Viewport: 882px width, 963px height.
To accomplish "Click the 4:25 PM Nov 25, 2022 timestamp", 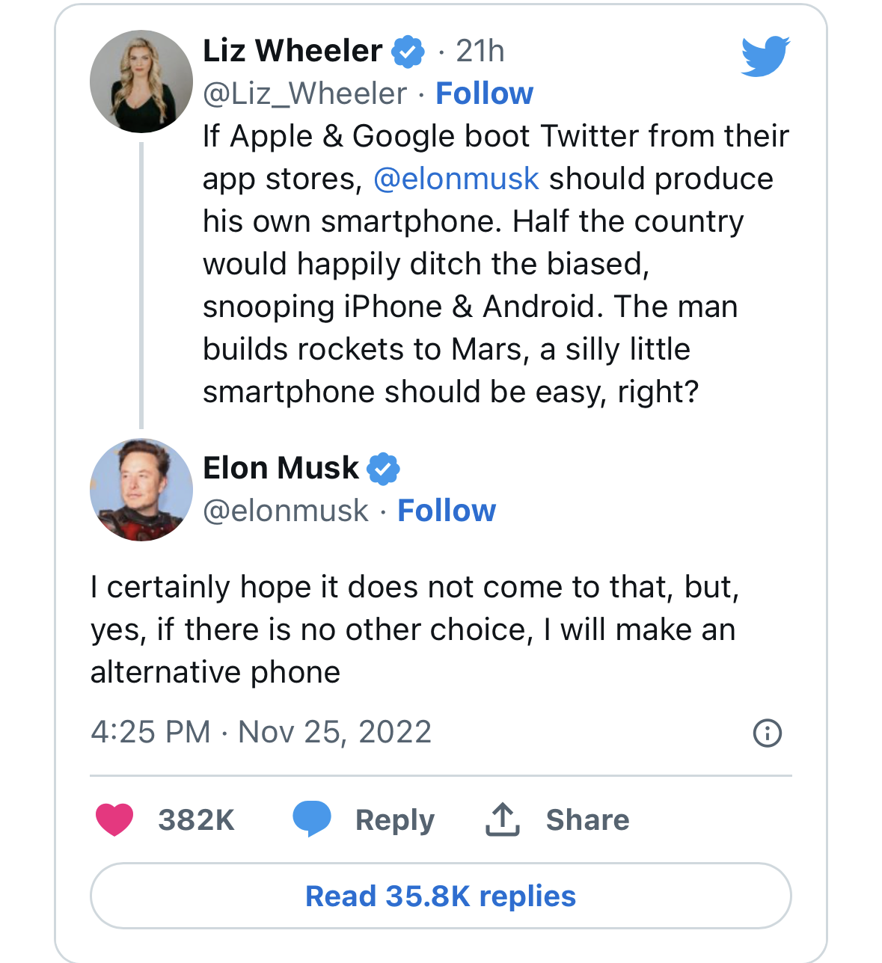I will tap(261, 732).
